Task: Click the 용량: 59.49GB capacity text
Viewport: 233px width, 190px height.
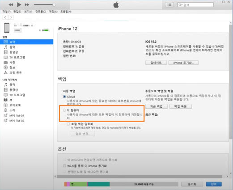Action: 72,42
